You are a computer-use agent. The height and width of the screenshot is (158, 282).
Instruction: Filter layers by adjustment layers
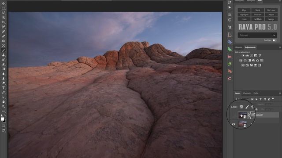coord(256,99)
